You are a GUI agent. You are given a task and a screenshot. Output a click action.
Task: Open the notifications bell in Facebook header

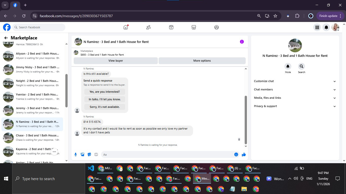(x=326, y=27)
